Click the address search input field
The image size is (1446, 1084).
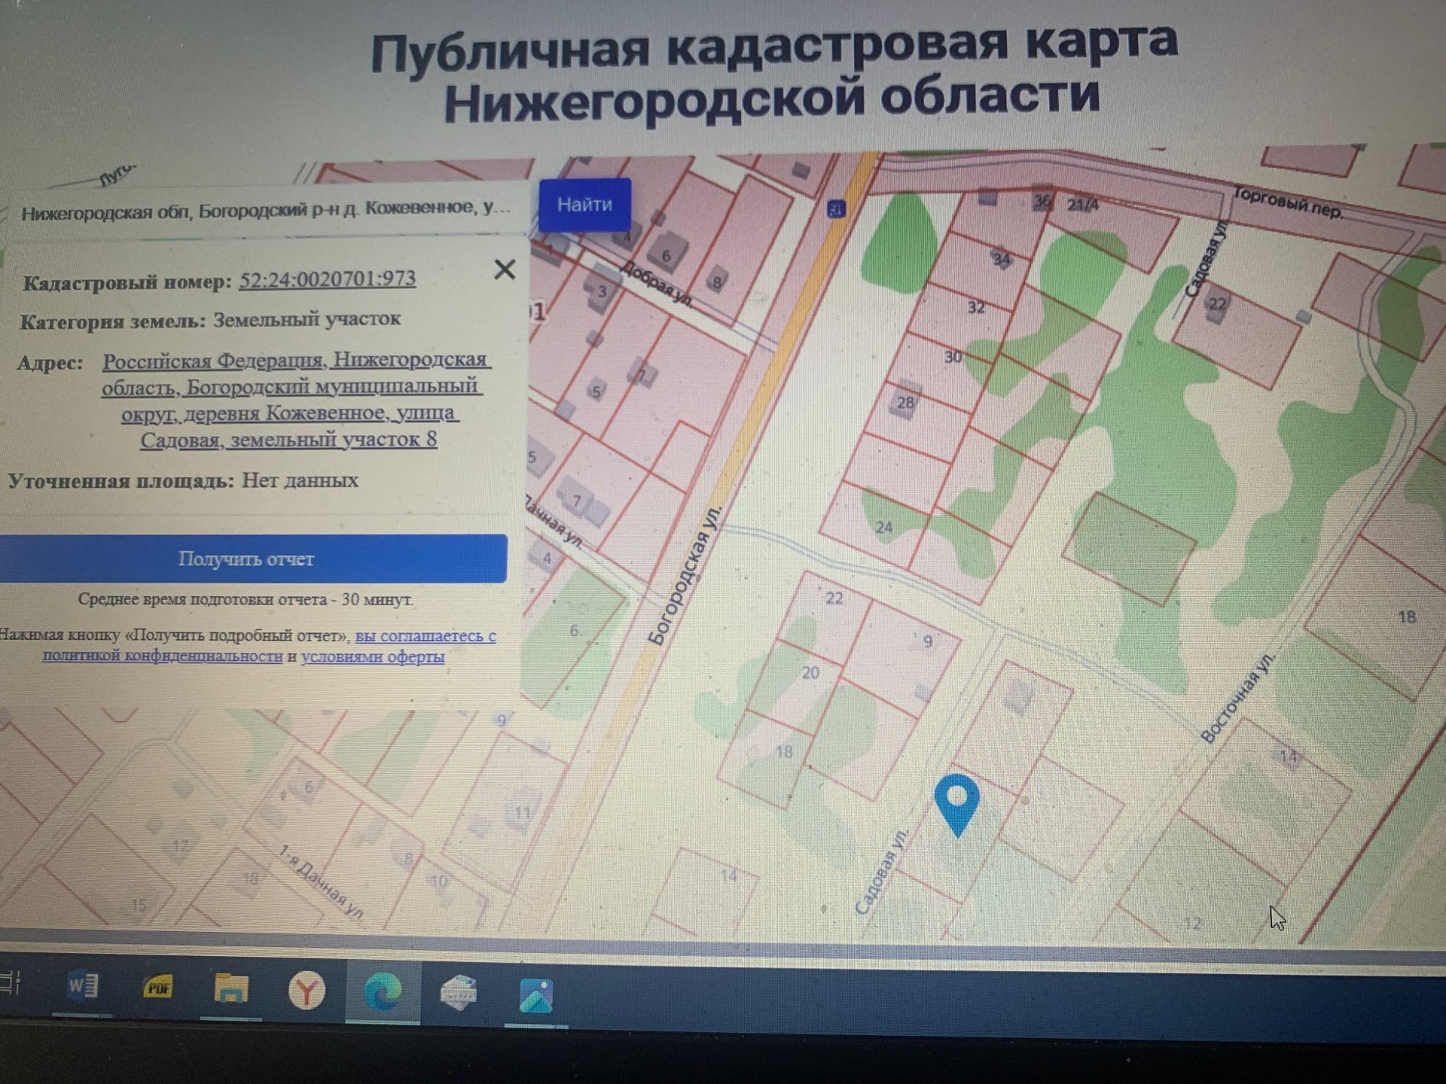pos(265,210)
